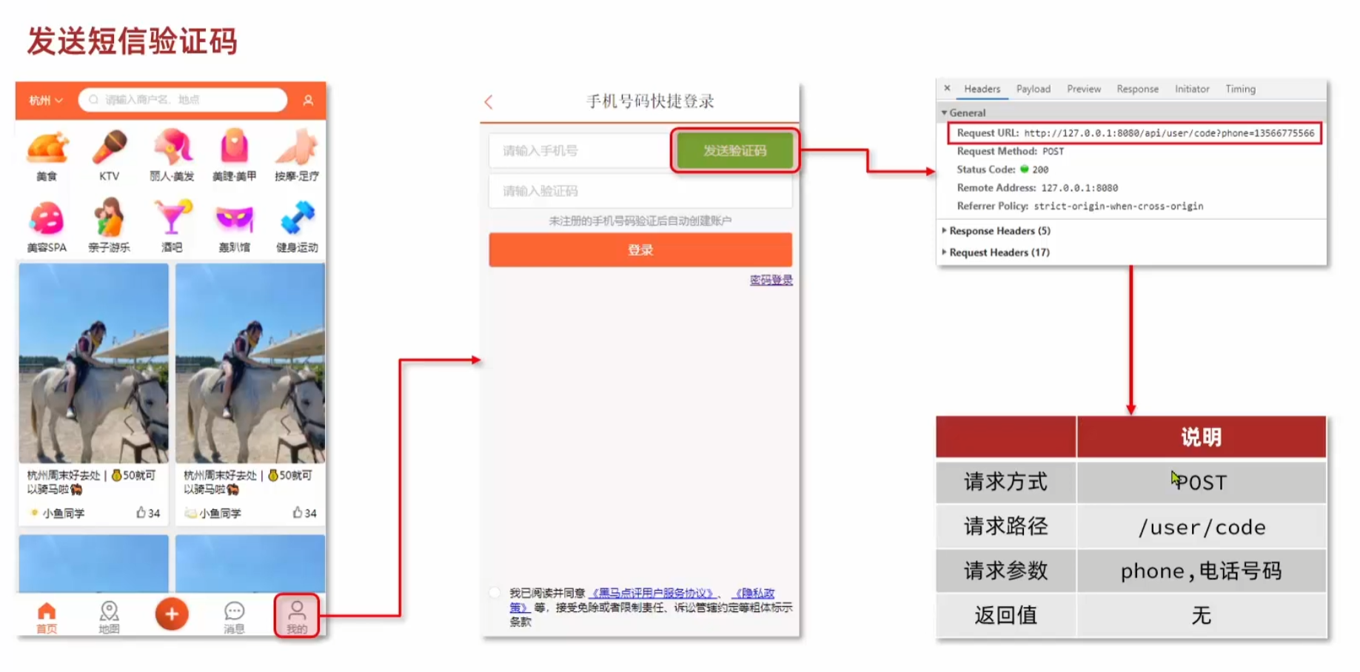Click the orange 登录 login button
Viewport: 1360px width, 672px height.
[x=640, y=249]
